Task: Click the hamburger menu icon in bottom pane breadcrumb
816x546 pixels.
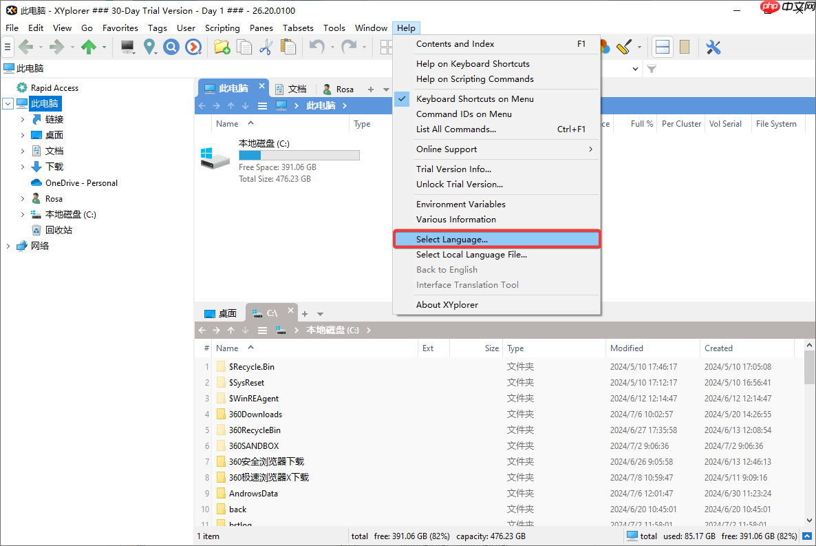Action: pos(262,330)
